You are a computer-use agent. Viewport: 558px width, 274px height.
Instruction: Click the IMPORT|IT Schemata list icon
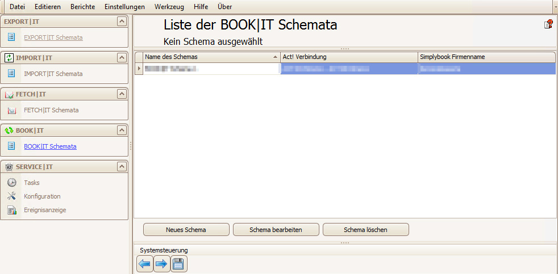pyautogui.click(x=11, y=74)
